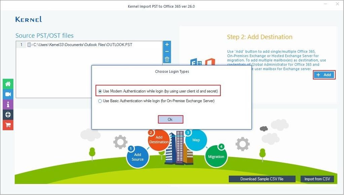Click the Add Destination step circle
This screenshot has height=195, width=344.
tap(159, 140)
